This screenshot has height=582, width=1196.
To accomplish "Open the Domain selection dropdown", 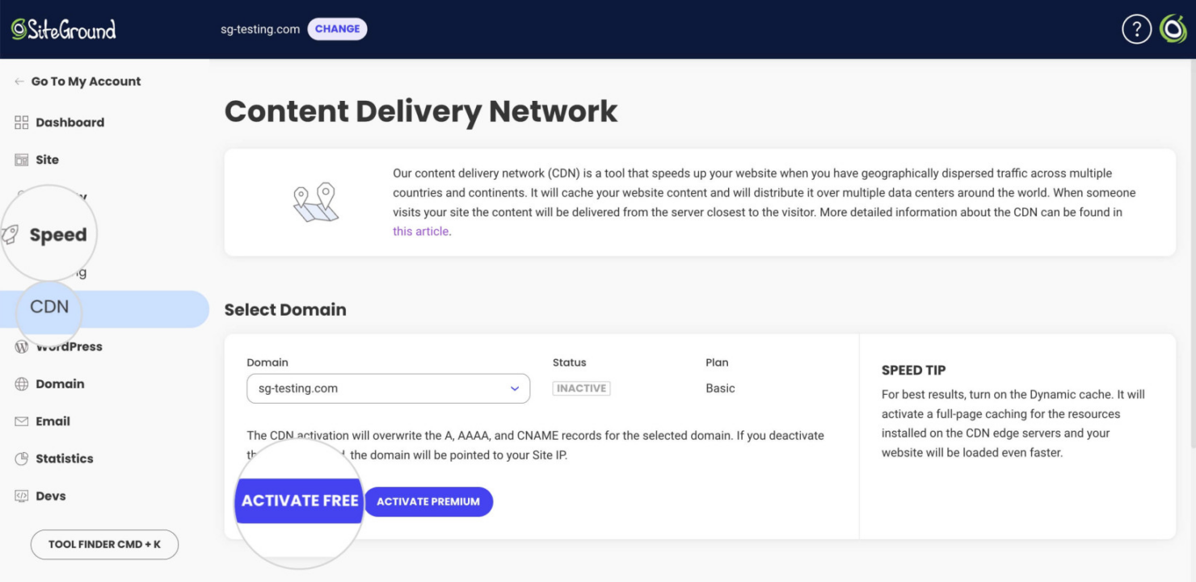I will (387, 388).
